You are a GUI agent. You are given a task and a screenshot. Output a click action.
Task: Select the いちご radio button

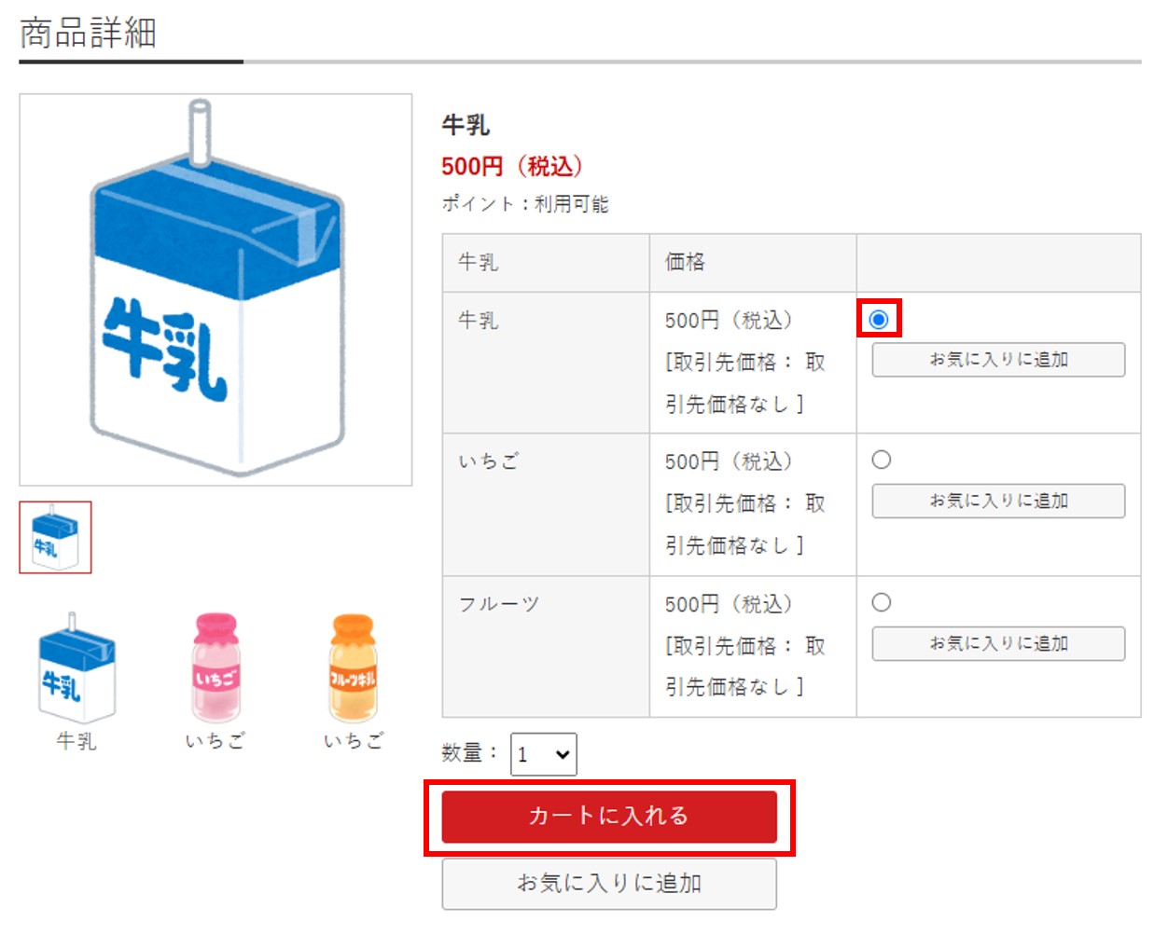coord(882,460)
